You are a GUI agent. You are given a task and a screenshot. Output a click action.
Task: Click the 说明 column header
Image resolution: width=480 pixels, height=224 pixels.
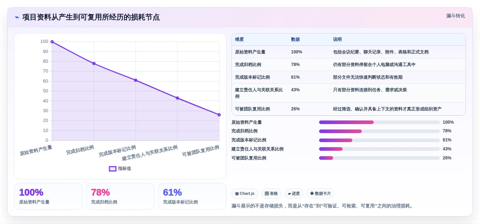337,39
